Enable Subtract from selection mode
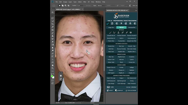 (x=66, y=6)
